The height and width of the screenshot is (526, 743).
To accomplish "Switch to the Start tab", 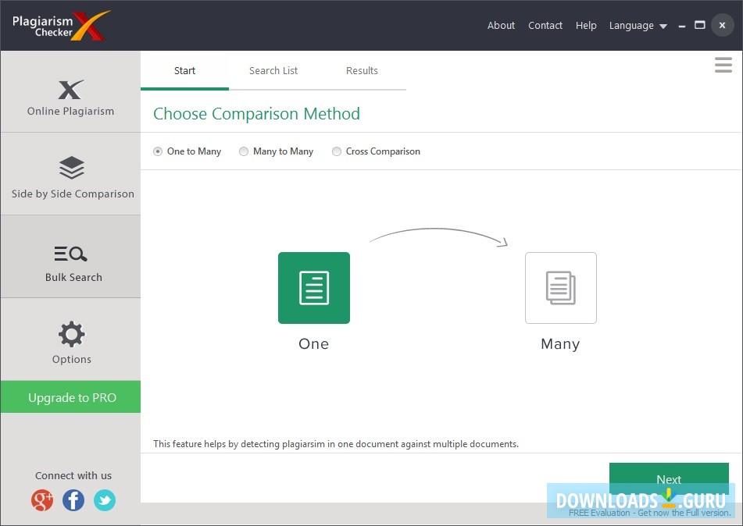I will click(x=185, y=70).
